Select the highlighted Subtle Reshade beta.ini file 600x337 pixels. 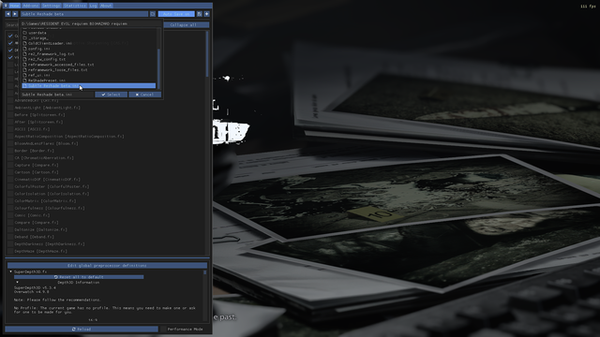tap(89, 86)
